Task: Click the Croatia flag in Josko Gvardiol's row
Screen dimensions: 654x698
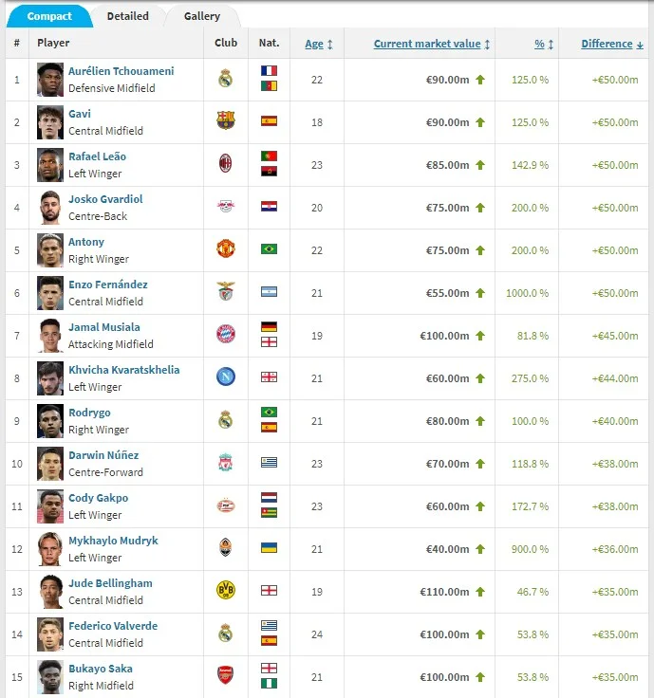Action: pyautogui.click(x=269, y=207)
